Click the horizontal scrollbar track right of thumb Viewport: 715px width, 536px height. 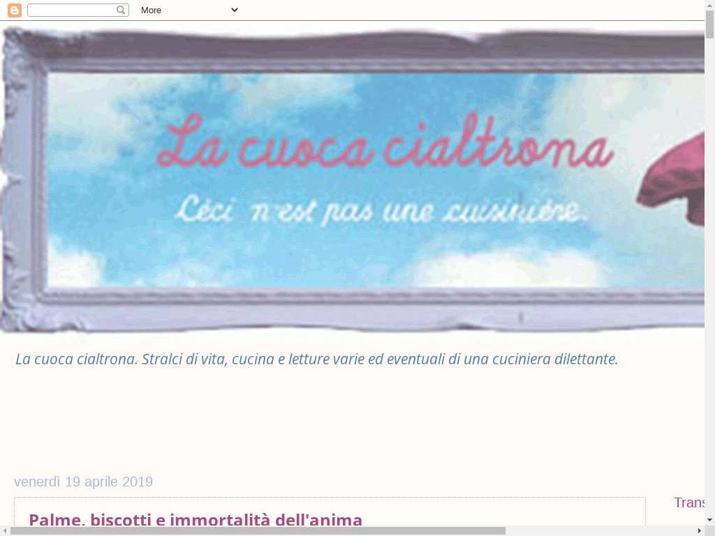600,530
